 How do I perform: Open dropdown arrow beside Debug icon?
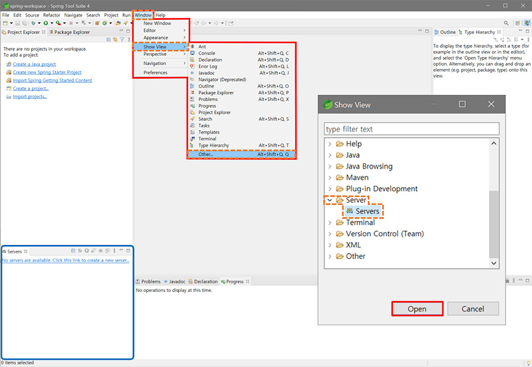click(39, 23)
